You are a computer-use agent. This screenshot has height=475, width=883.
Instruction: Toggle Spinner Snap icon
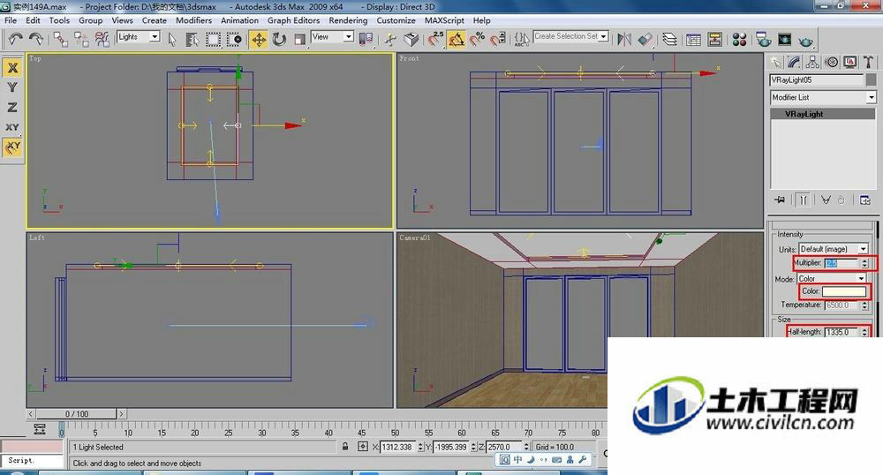[x=498, y=39]
